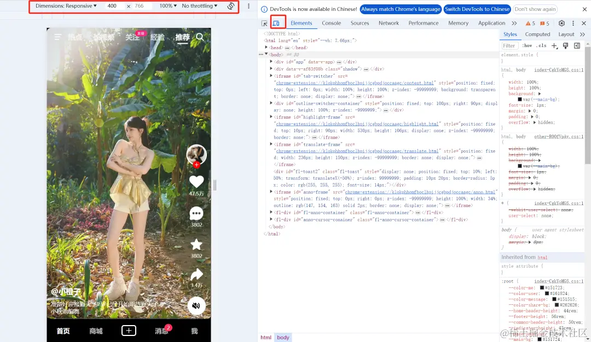The height and width of the screenshot is (342, 591).
Task: Expand the div id="app" node
Action: (x=271, y=61)
